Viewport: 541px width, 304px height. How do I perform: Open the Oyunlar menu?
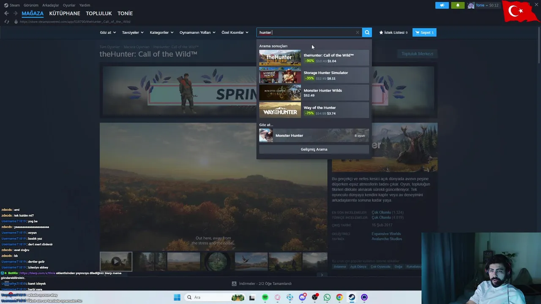point(69,5)
